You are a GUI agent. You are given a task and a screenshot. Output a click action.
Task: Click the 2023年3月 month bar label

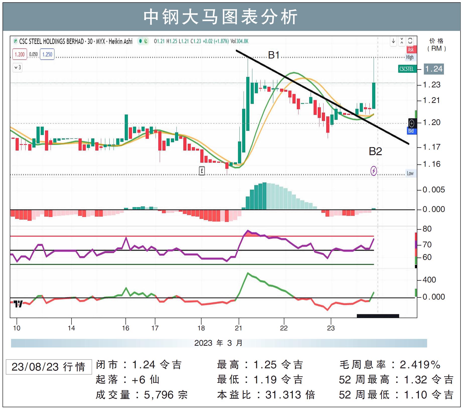[219, 343]
